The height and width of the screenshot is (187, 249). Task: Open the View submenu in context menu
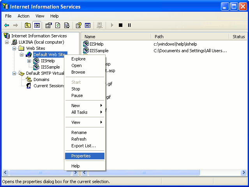tap(85, 122)
